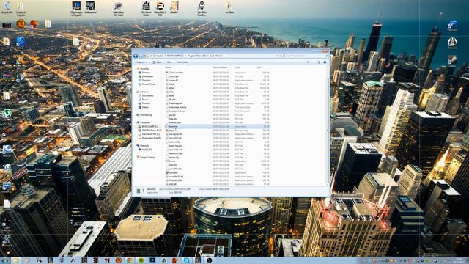Open the Explorer help icon
Image resolution: width=469 pixels, height=264 pixels.
coord(325,62)
